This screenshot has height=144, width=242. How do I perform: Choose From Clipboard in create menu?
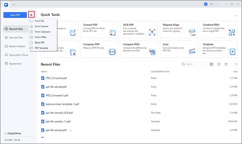(43, 32)
